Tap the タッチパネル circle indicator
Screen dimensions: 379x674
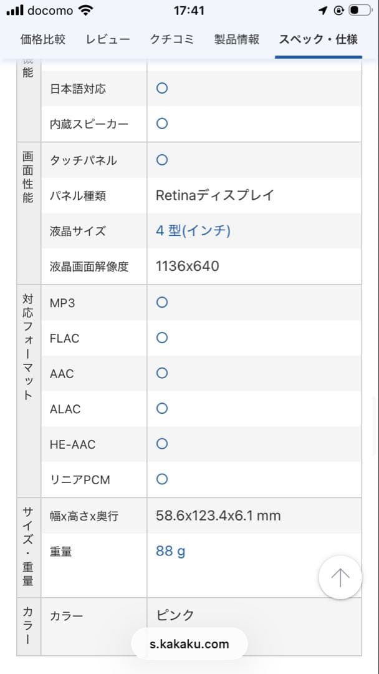tap(161, 160)
